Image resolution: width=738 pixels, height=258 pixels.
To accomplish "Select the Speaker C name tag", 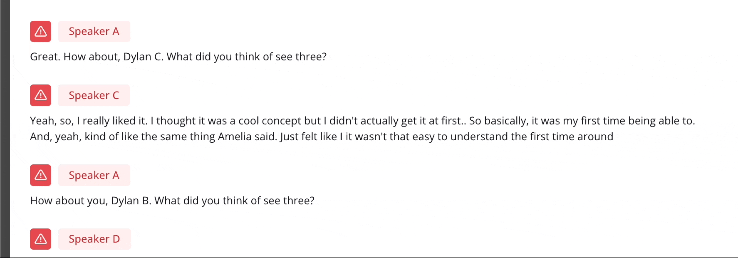I will click(94, 95).
